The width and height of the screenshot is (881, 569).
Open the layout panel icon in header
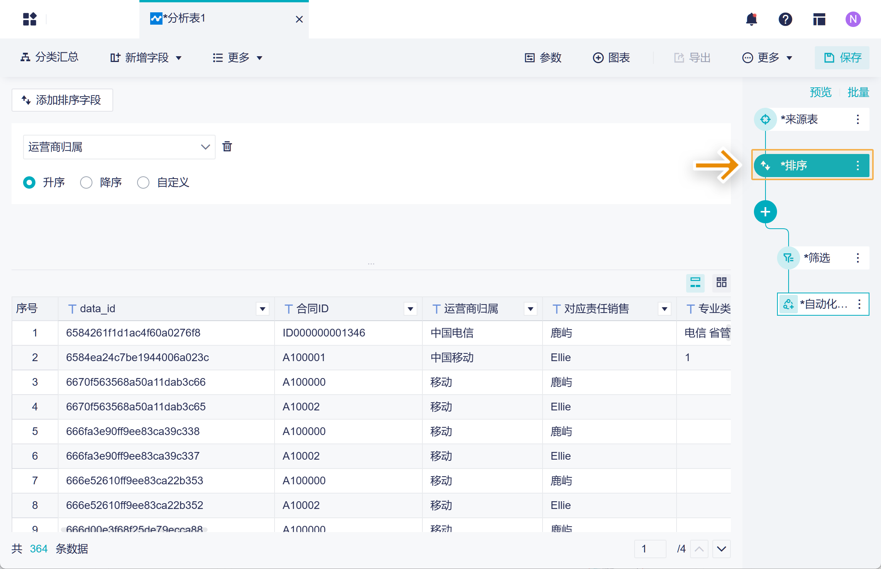click(x=819, y=19)
